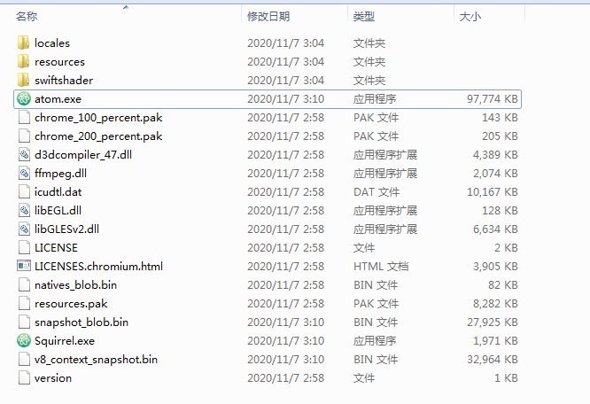Click the 97,774 KB size value
590x404 pixels.
[x=493, y=99]
